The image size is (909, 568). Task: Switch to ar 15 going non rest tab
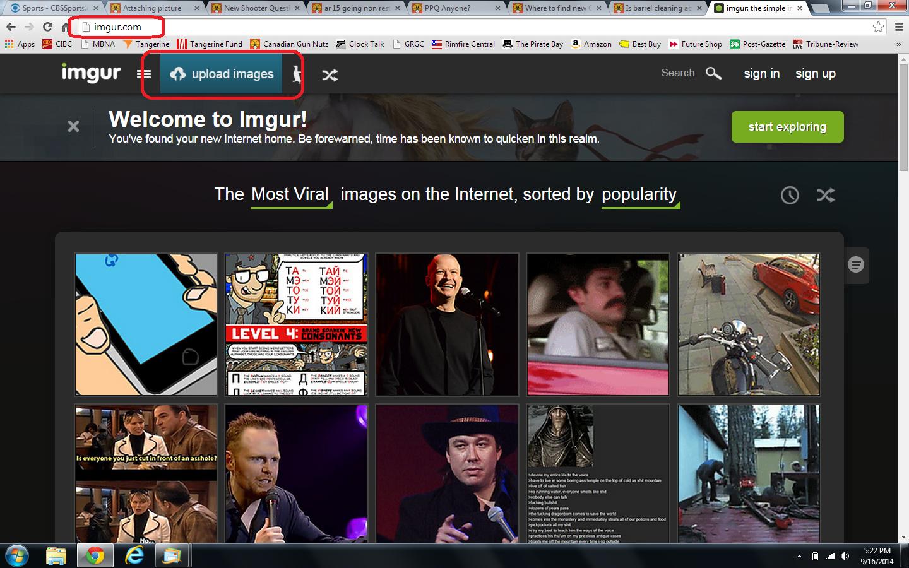pos(356,8)
